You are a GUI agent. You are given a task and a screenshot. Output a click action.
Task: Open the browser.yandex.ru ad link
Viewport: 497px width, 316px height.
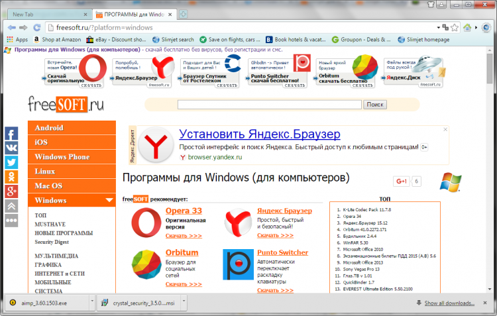215,157
